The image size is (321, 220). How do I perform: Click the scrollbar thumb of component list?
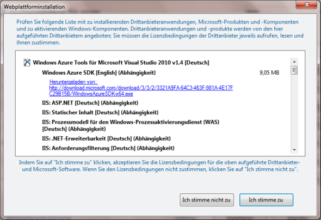coord(294,70)
